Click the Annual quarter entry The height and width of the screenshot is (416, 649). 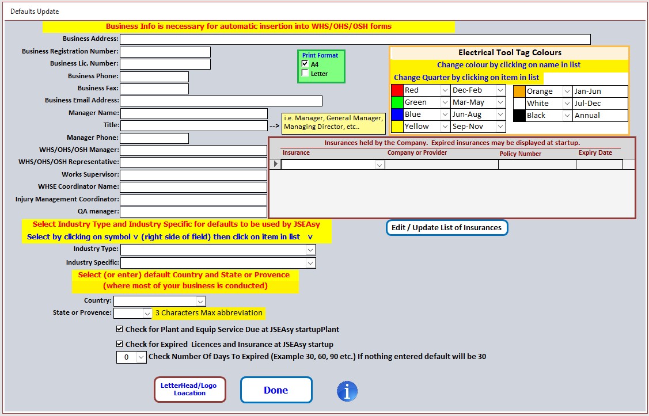[600, 116]
